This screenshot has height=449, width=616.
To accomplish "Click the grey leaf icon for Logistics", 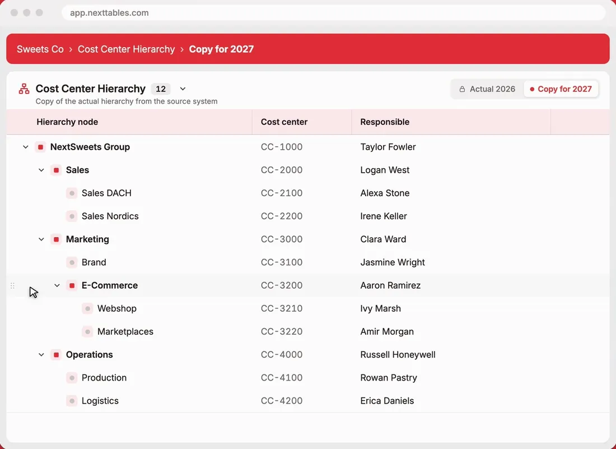I will [72, 401].
